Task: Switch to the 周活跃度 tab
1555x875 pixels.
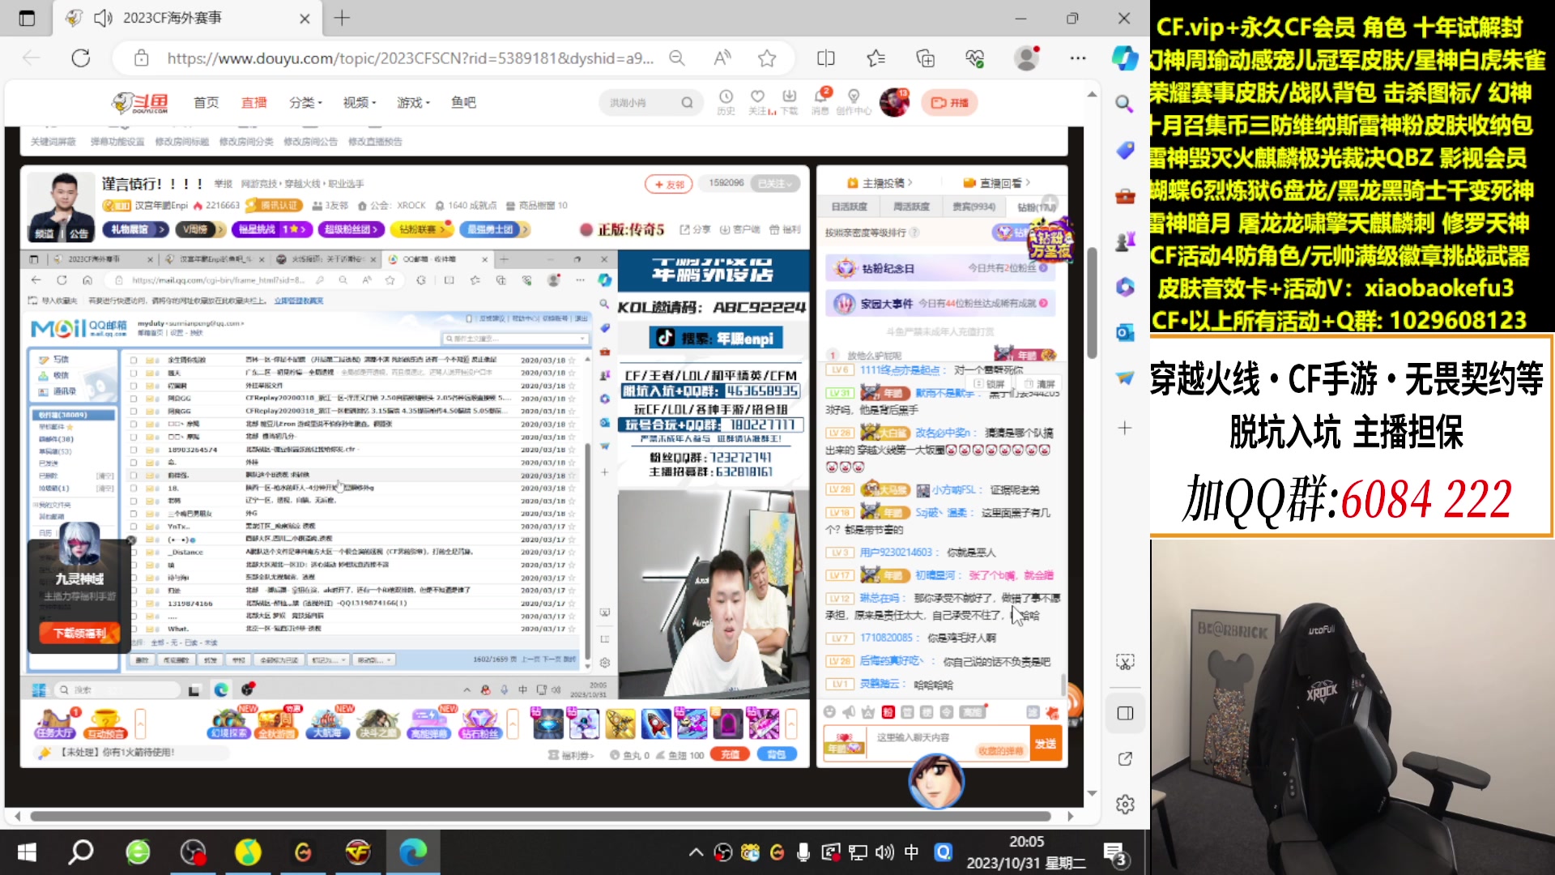Action: 911,207
